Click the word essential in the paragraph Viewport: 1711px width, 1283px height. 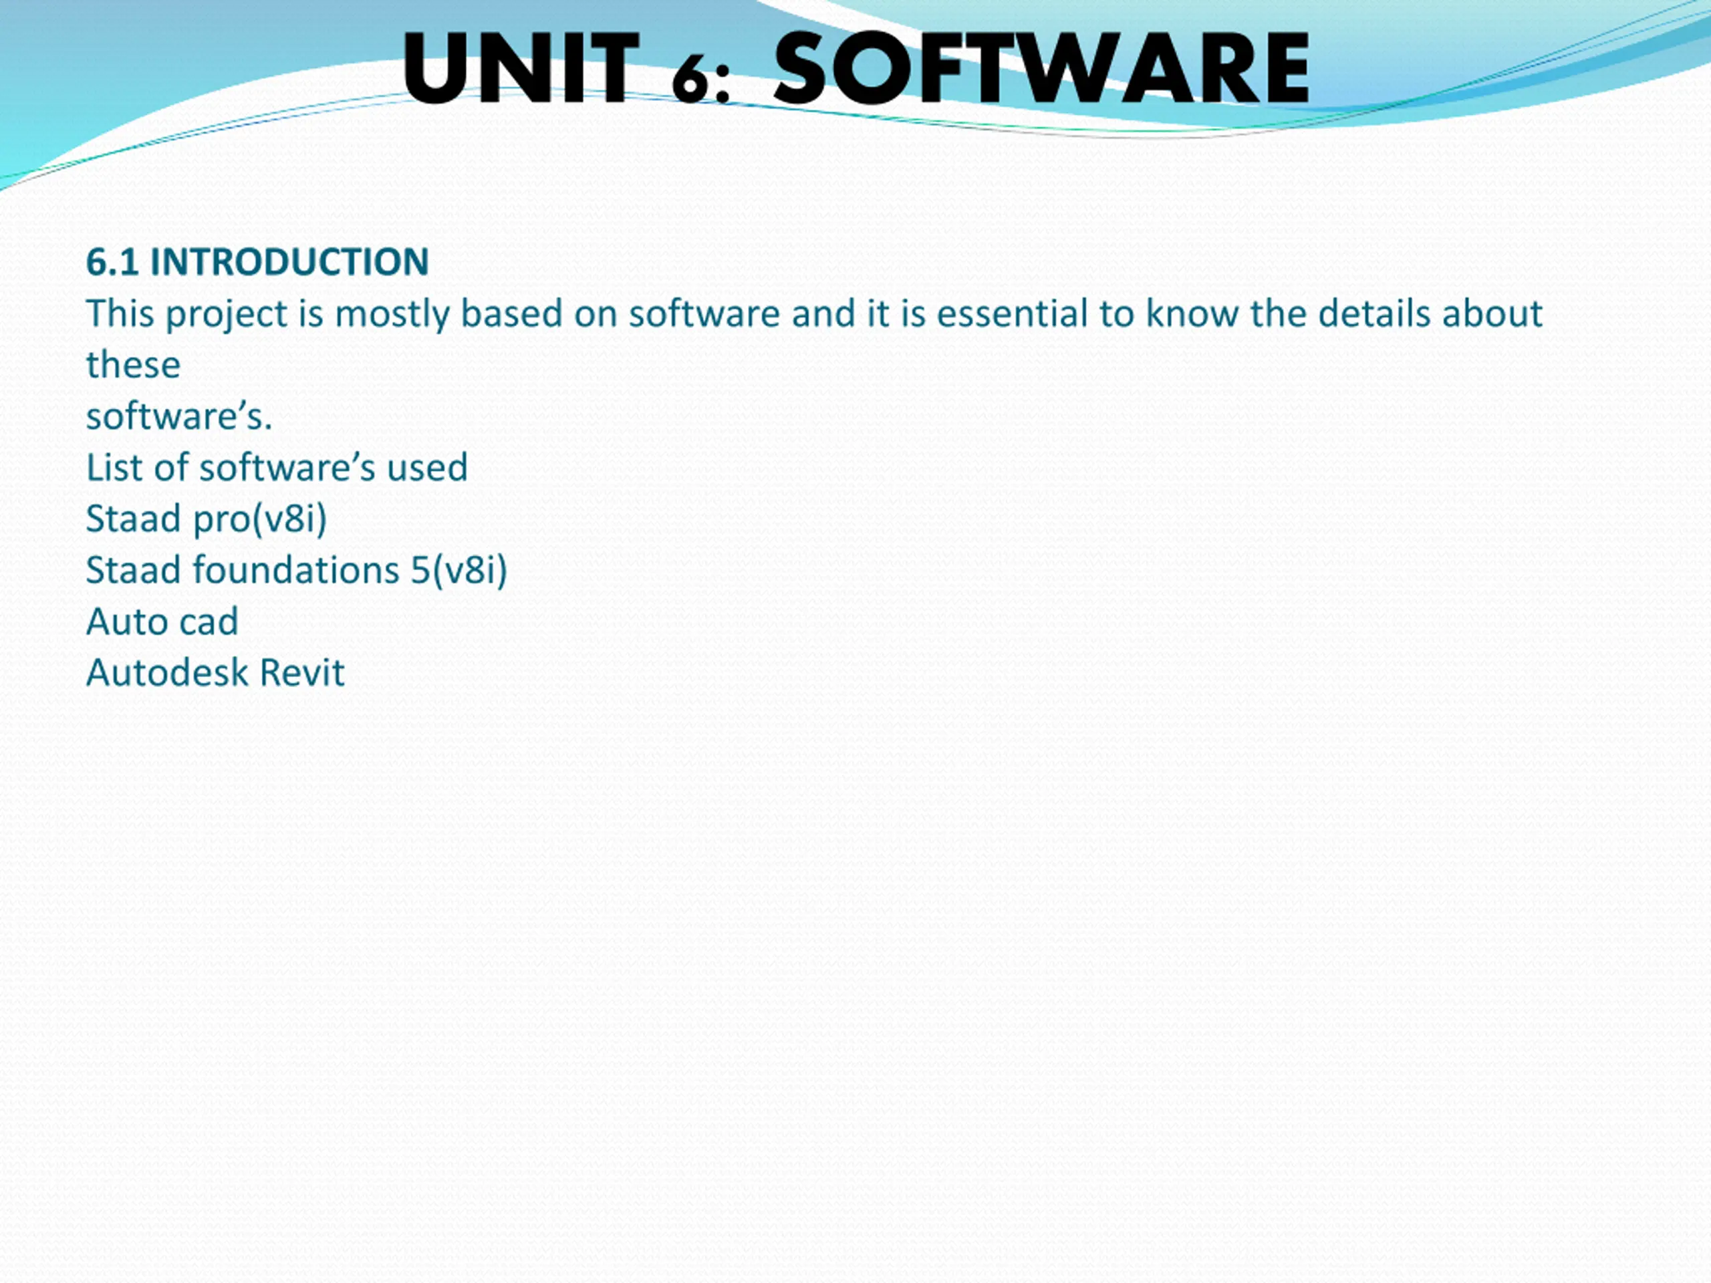(x=1012, y=314)
